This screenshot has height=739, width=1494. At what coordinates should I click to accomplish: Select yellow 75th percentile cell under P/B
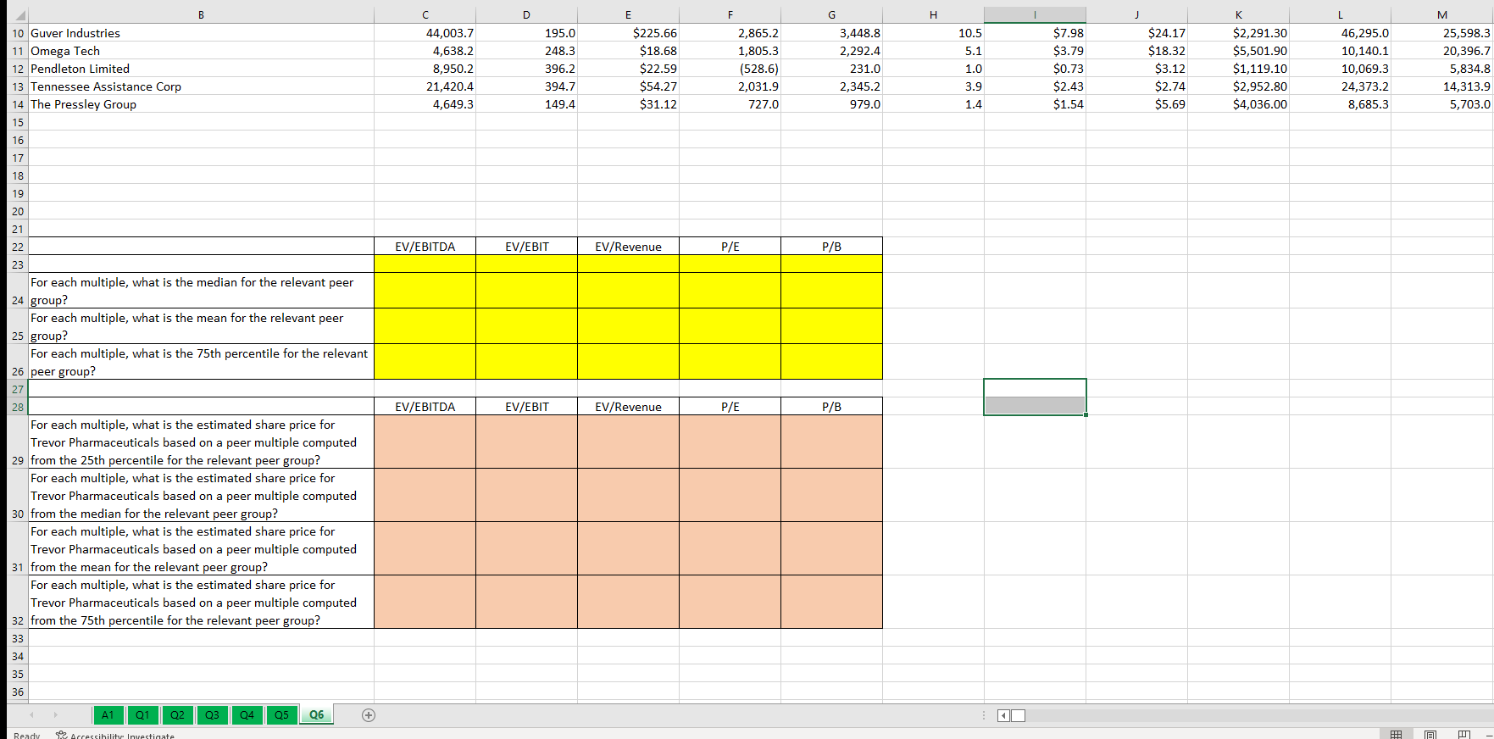point(831,362)
